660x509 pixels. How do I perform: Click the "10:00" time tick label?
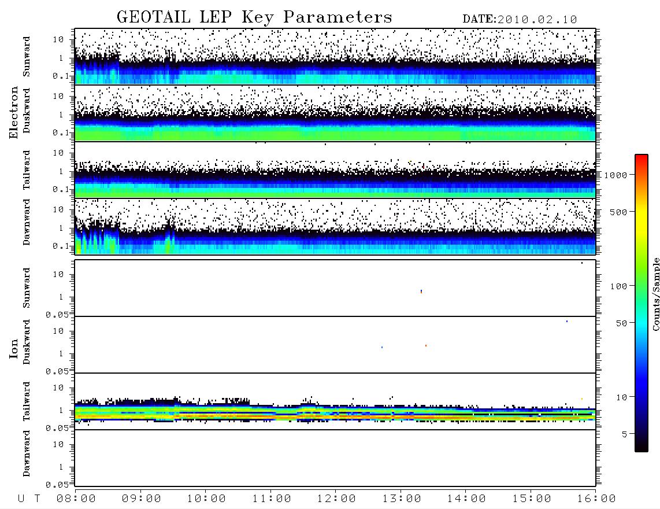pyautogui.click(x=206, y=499)
